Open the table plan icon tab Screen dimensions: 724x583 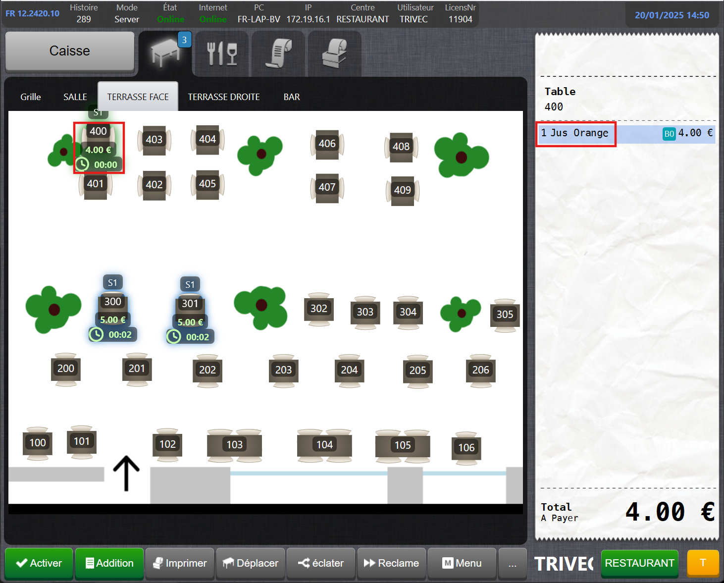(166, 53)
